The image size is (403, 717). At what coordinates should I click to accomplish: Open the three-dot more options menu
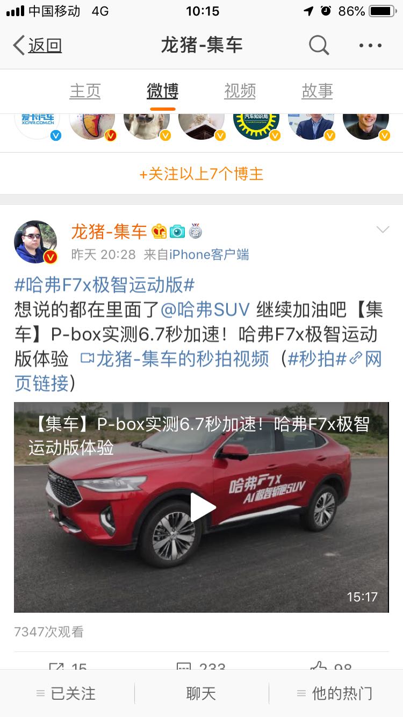(370, 46)
